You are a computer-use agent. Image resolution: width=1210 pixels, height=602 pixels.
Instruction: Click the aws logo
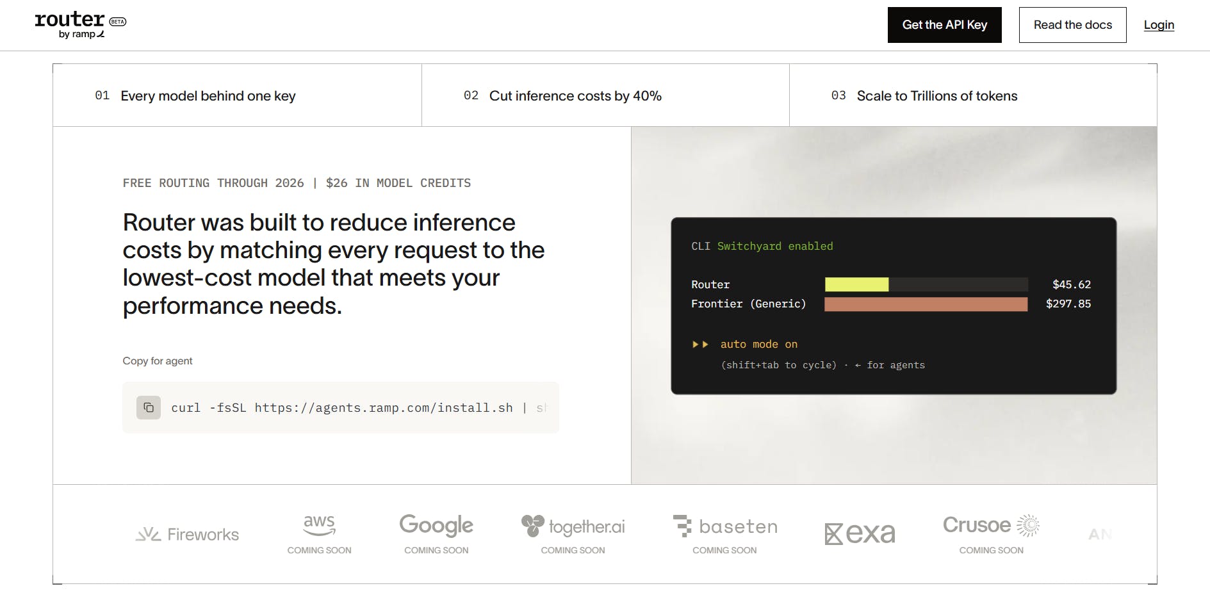coord(319,525)
